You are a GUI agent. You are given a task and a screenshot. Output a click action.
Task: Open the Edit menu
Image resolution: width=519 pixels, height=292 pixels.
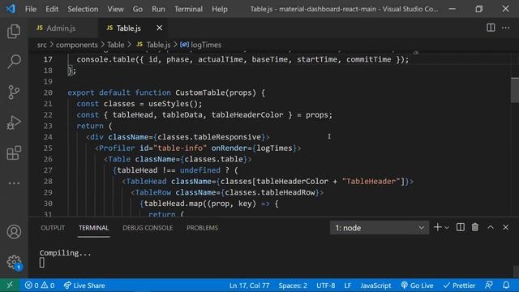(x=52, y=9)
